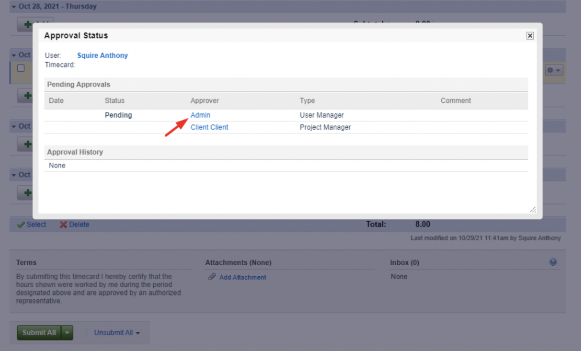
Task: Click the Add Attachment link
Action: pos(243,277)
